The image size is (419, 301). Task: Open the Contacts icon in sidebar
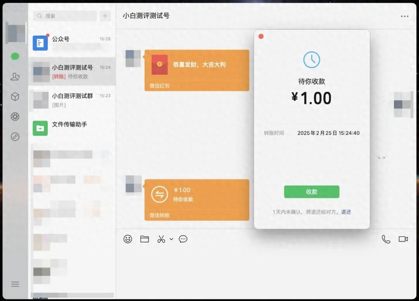coord(15,77)
